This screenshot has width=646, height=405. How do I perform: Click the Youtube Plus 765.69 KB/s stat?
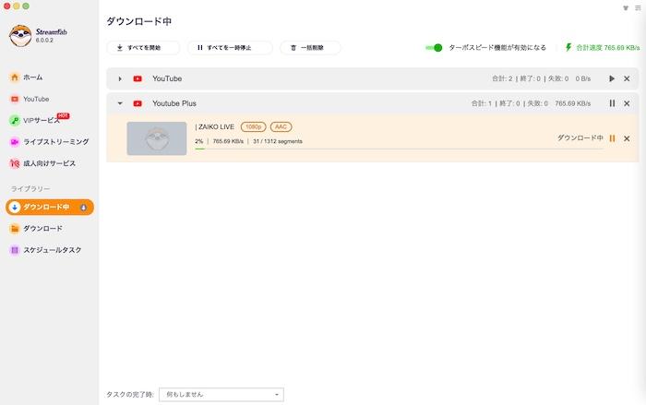573,103
